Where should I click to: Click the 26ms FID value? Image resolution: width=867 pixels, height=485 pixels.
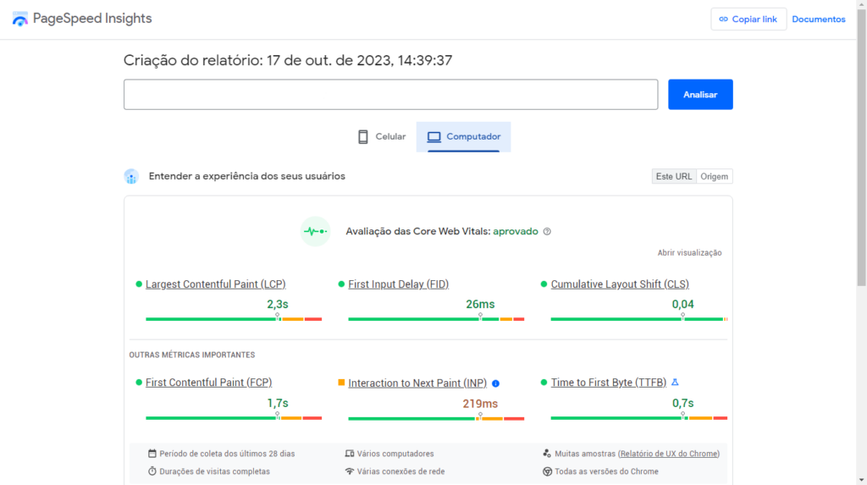click(480, 304)
